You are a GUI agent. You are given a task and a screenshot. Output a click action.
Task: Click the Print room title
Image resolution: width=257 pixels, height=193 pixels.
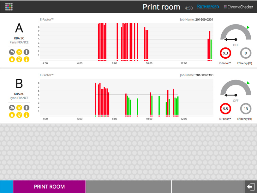(x=161, y=7)
